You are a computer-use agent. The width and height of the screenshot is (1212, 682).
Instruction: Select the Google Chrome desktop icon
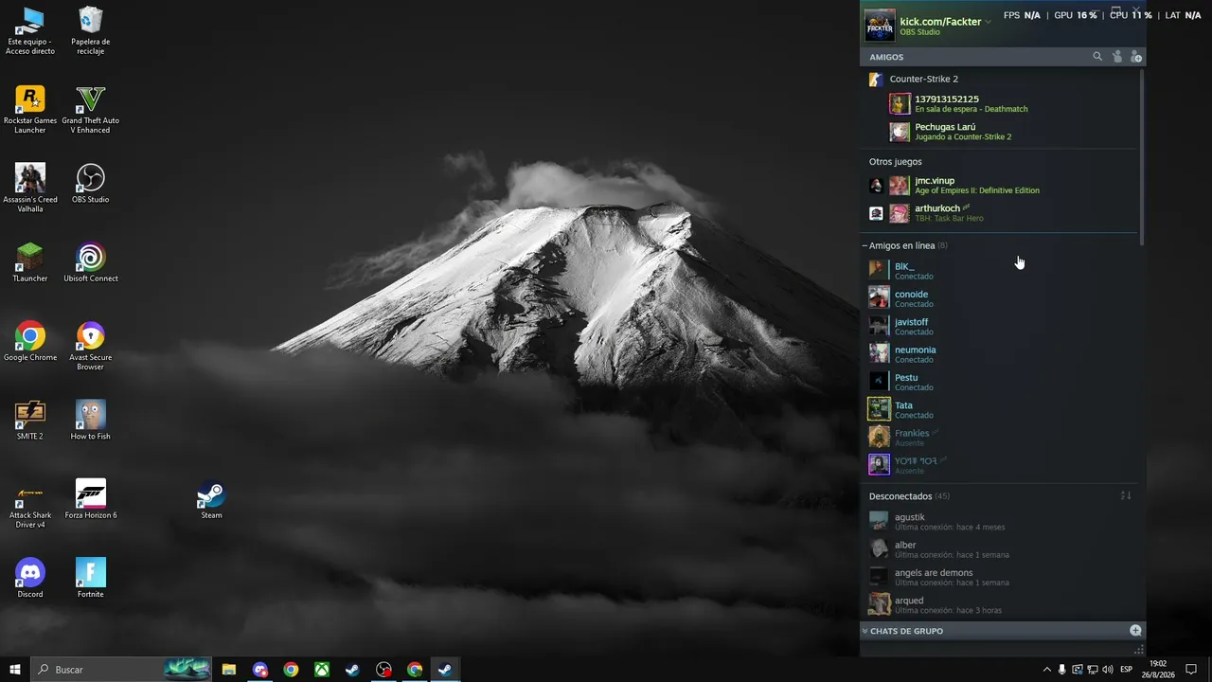click(x=30, y=342)
